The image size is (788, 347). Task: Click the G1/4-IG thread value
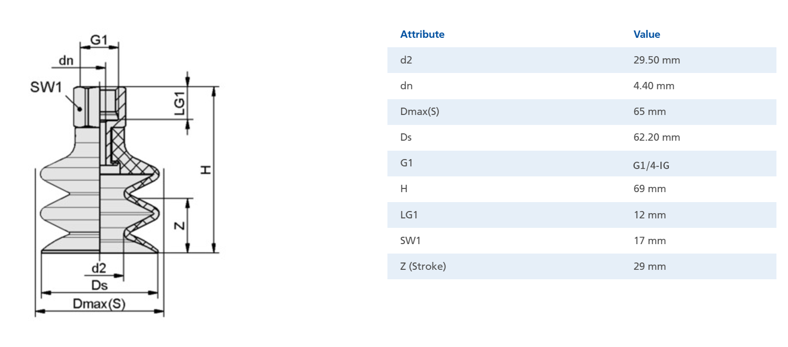click(x=651, y=165)
